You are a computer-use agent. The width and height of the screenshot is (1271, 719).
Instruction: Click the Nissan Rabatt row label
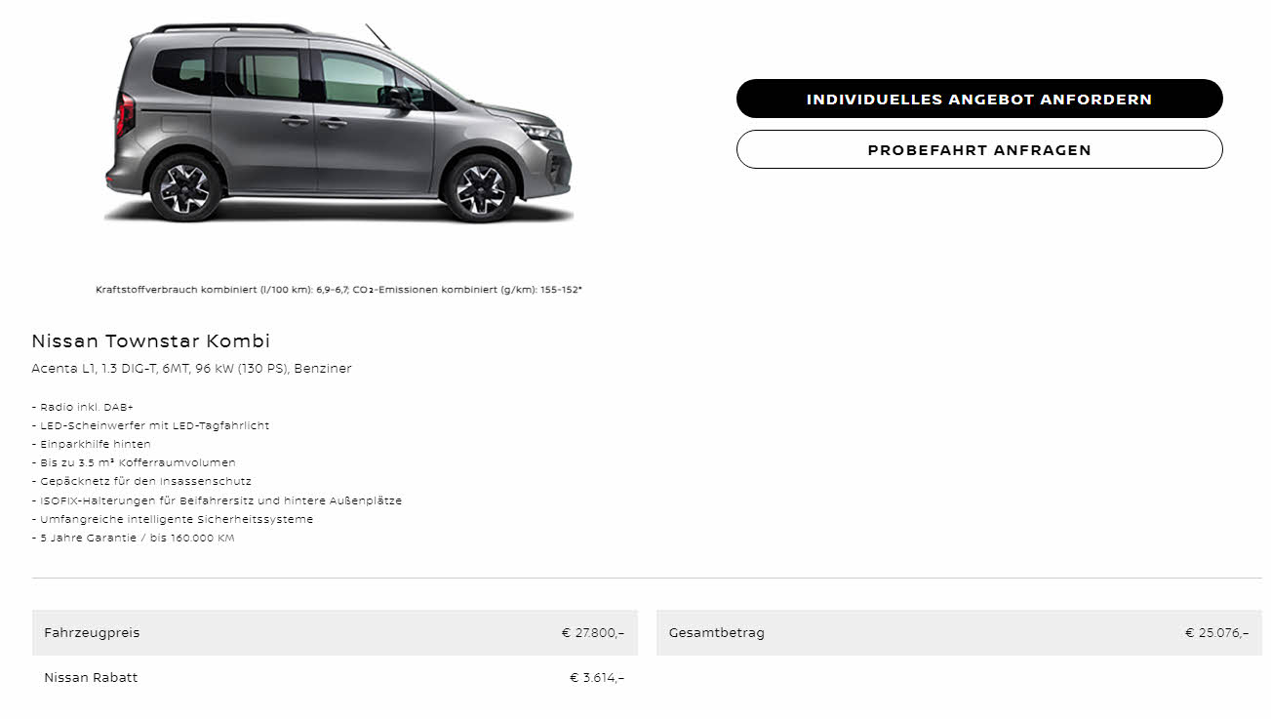tap(91, 677)
